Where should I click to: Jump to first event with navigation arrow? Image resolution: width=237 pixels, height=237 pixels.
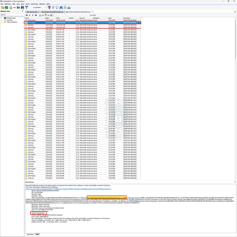pos(27,15)
